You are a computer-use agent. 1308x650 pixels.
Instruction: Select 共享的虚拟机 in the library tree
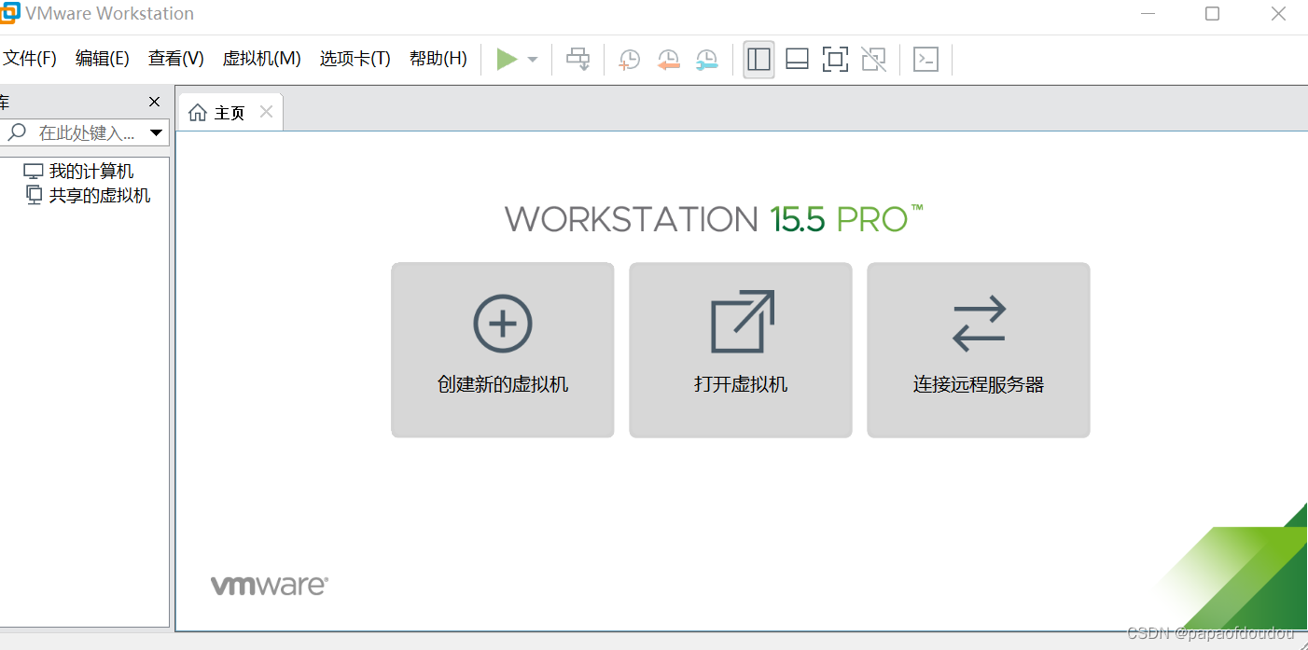click(x=88, y=196)
